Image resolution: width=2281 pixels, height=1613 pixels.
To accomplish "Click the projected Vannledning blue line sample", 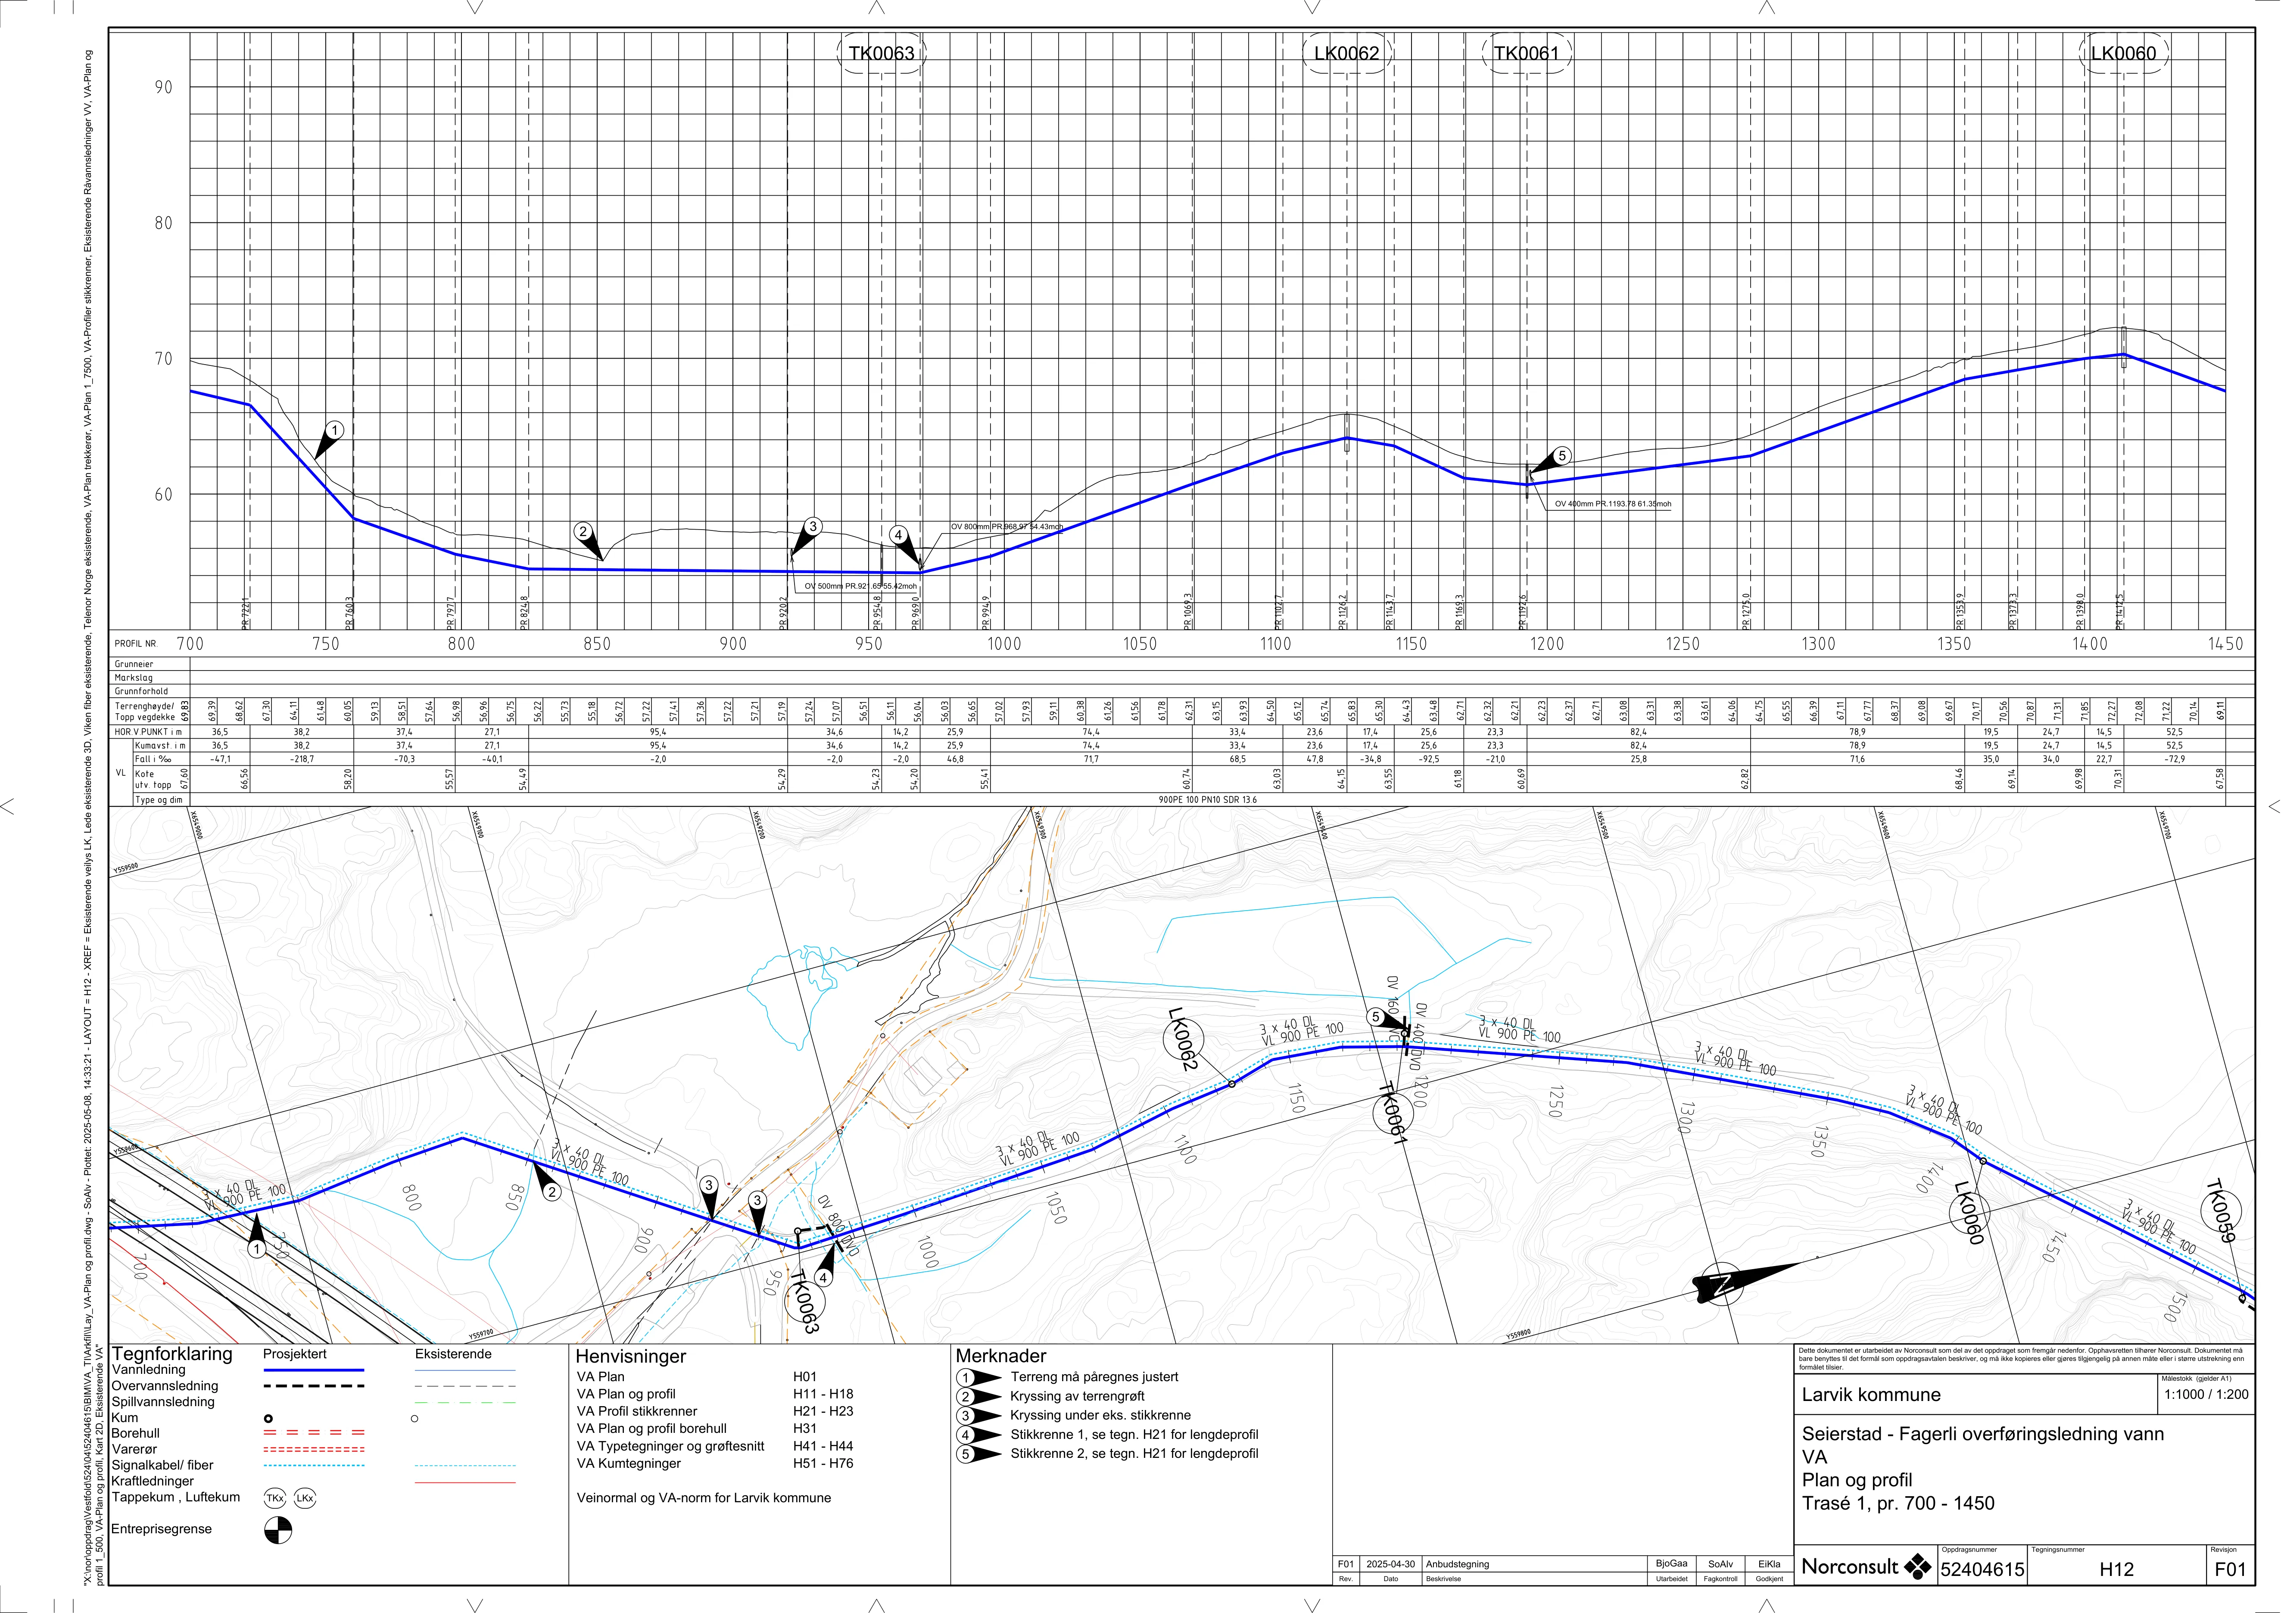I will point(314,1370).
